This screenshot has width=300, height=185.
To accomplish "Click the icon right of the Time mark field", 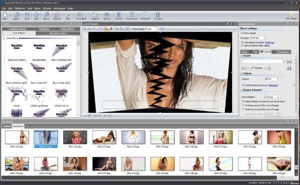I will pos(162,29).
